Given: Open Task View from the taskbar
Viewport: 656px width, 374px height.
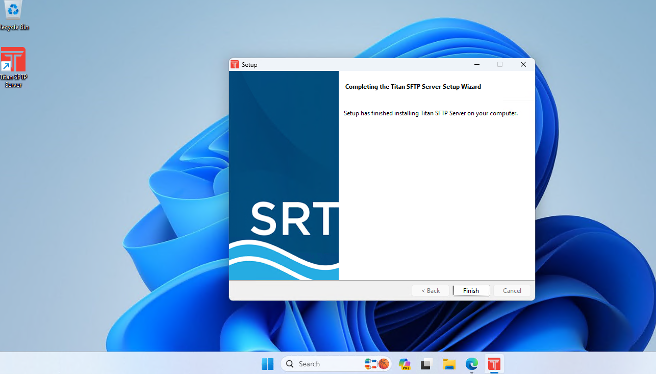Looking at the screenshot, I should (427, 364).
